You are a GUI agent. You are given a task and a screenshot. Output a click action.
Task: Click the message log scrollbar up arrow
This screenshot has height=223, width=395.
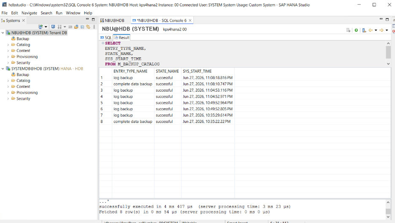click(388, 202)
